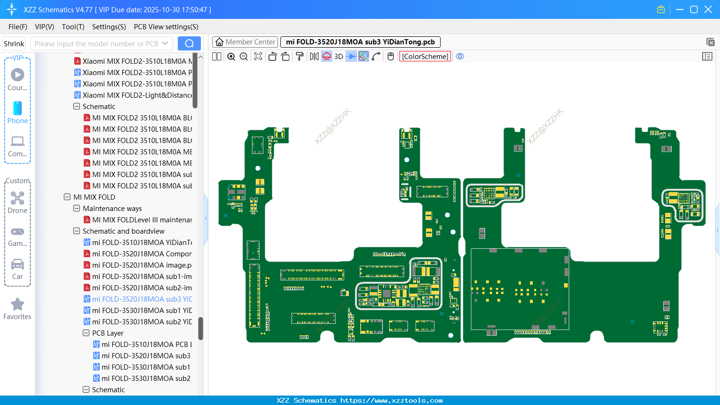Mirror the PCB view horizontally

click(314, 56)
